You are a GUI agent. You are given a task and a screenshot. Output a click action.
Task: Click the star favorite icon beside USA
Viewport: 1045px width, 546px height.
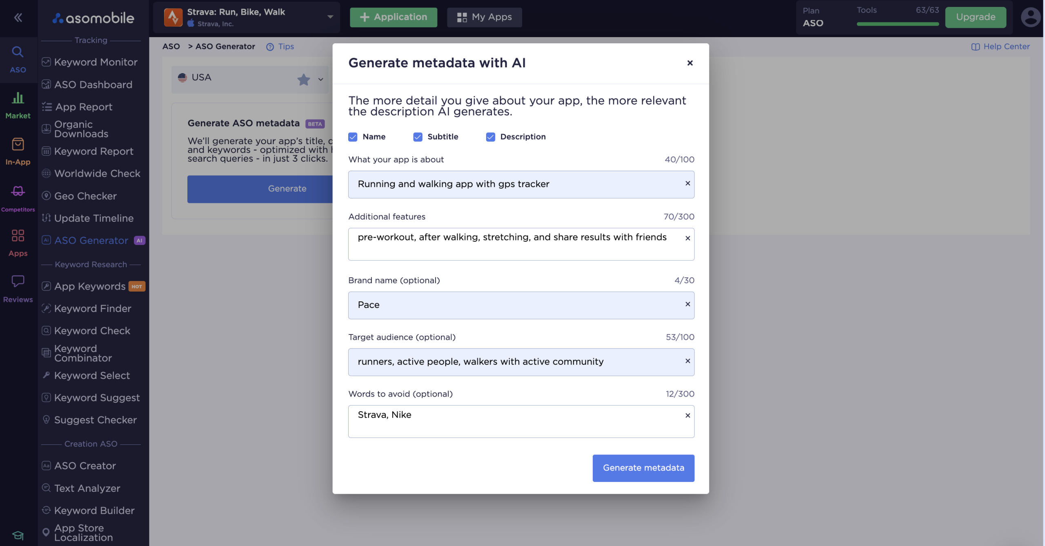click(x=303, y=79)
